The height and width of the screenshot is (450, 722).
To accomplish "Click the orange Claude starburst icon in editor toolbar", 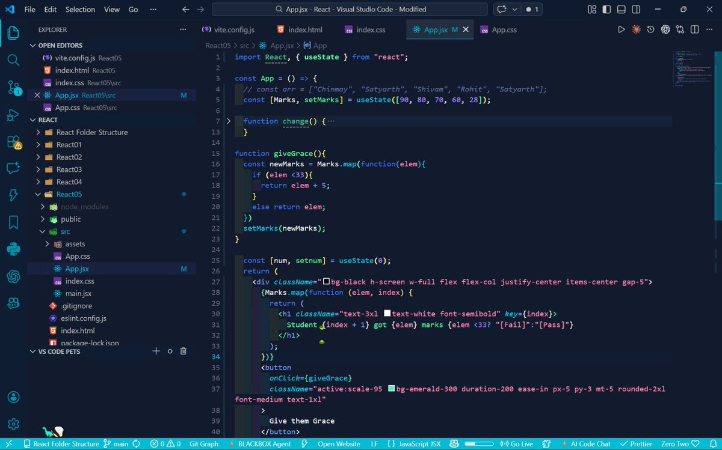I will tap(636, 29).
